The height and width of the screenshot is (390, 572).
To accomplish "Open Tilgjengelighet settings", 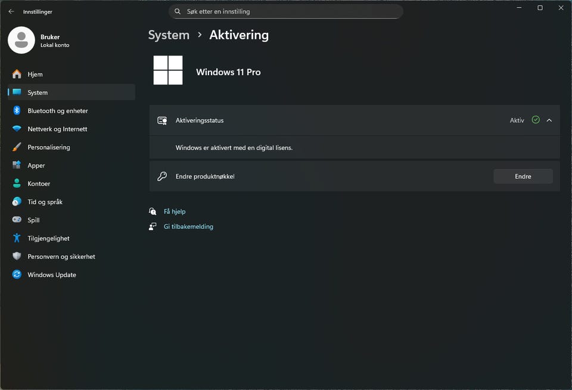I will (x=71, y=239).
